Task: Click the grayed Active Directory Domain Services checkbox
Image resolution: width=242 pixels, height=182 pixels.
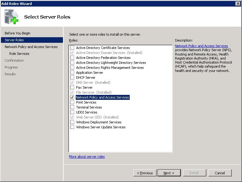Action: coord(72,53)
